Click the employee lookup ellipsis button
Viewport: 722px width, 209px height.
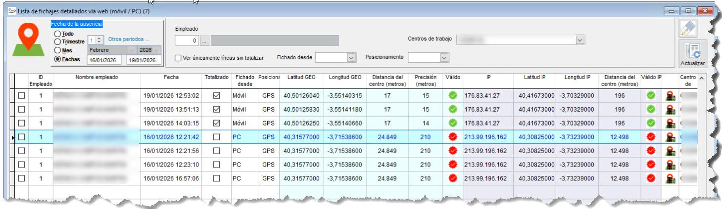205,41
